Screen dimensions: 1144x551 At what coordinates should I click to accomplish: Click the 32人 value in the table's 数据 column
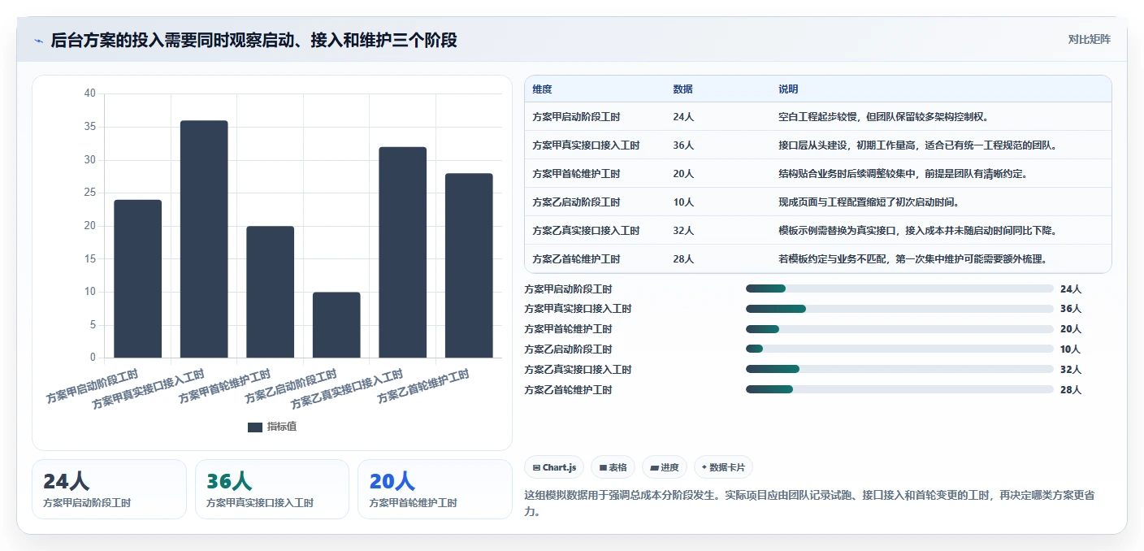point(683,231)
